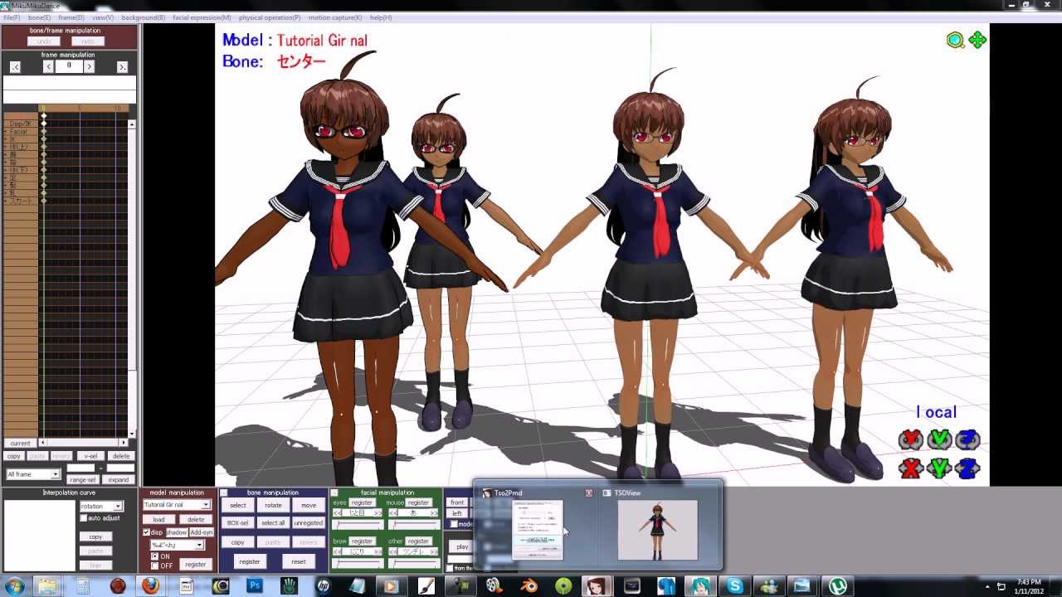Click the BOX-sel button
This screenshot has width=1062, height=597.
point(238,523)
